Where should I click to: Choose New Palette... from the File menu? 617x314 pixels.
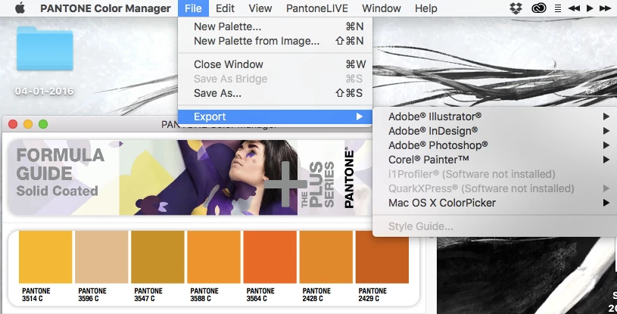[275, 26]
